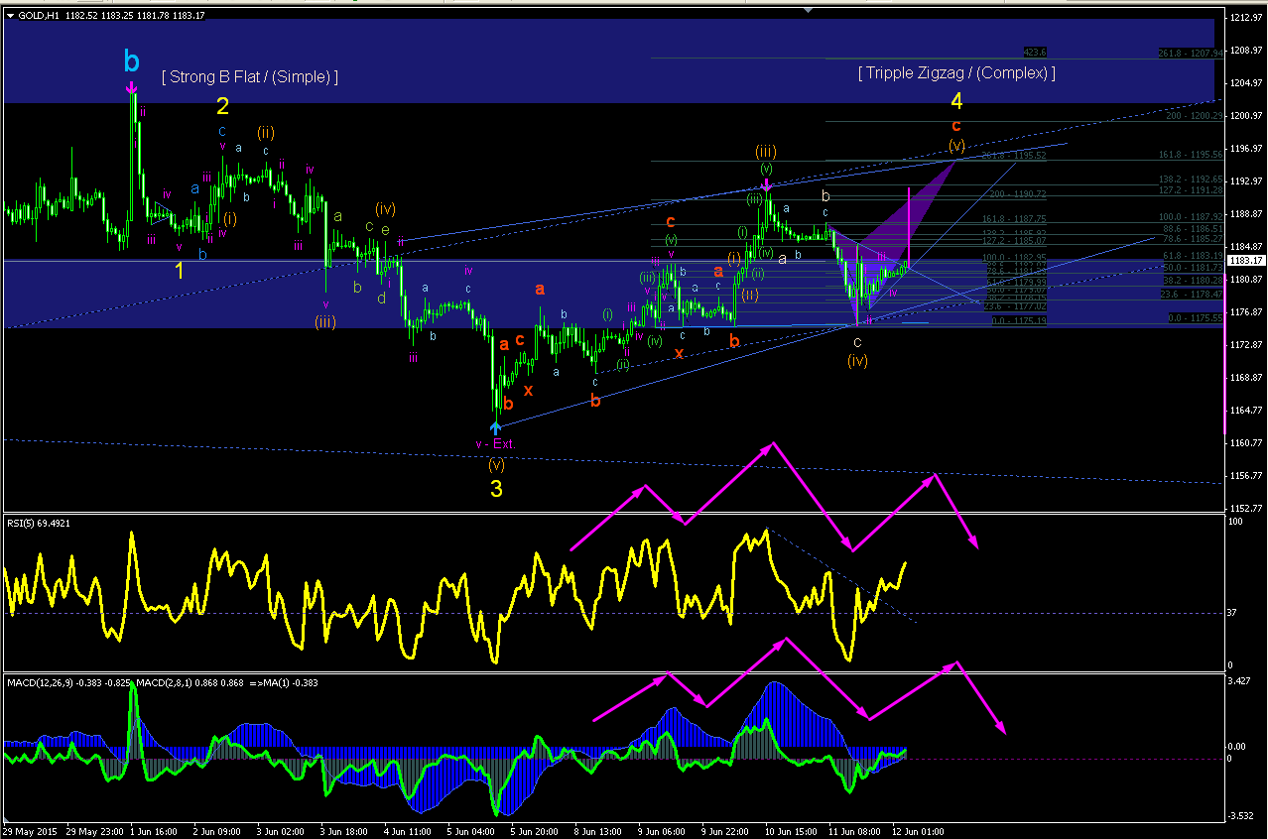This screenshot has height=839, width=1268.
Task: Click the '12 Jun 01:00' time axis label
Action: (919, 831)
